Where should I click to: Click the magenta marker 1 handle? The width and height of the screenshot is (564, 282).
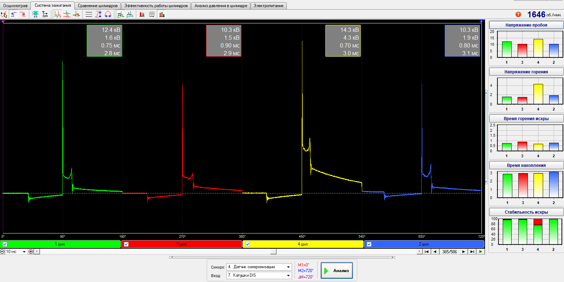pyautogui.click(x=3, y=21)
